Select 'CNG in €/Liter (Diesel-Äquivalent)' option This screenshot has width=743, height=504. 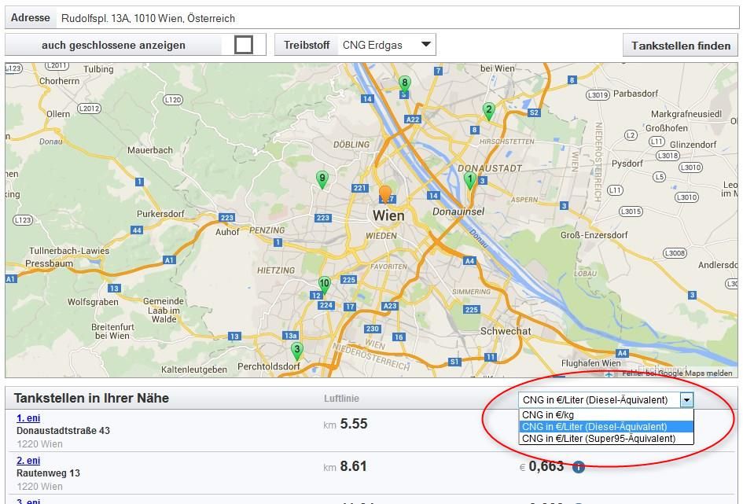(x=606, y=427)
